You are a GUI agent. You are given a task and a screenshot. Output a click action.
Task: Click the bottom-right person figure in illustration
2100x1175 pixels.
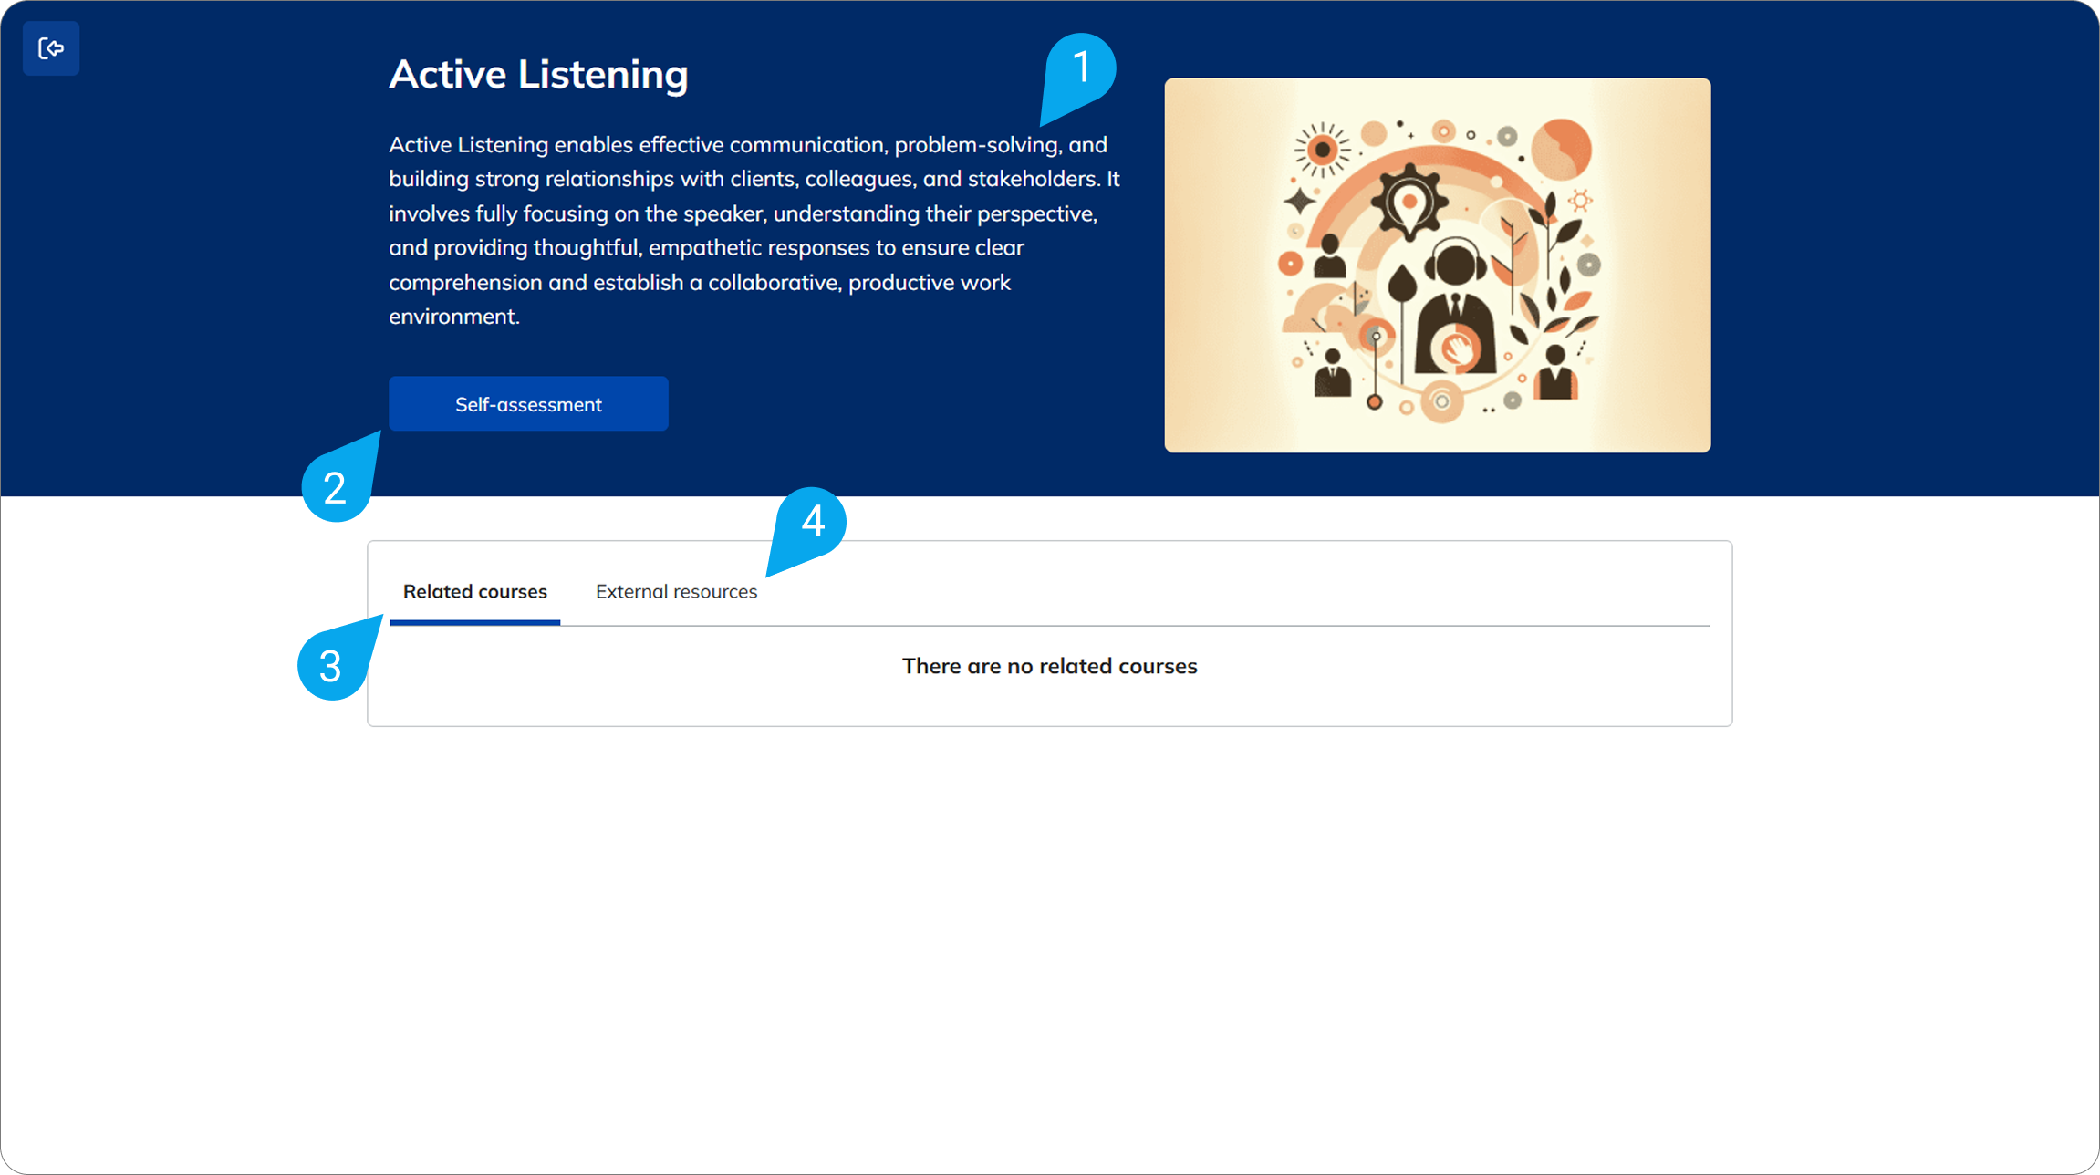1555,373
